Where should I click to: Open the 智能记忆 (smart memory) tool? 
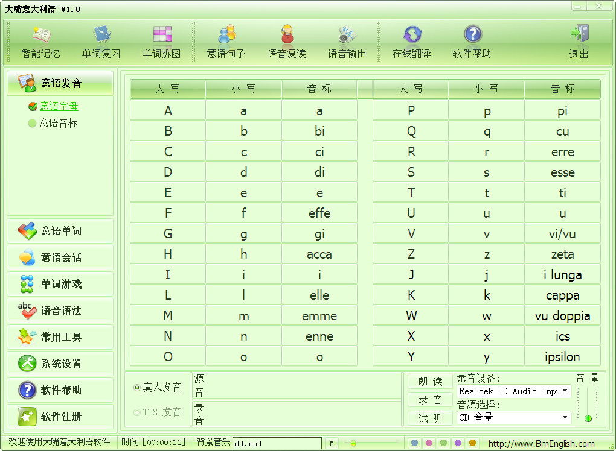point(40,41)
